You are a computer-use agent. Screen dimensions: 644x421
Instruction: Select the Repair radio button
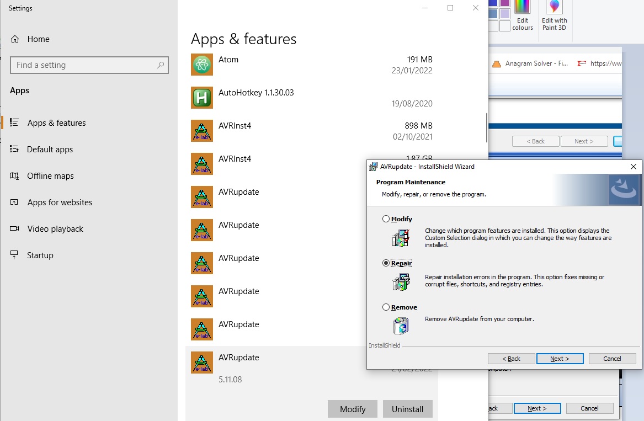tap(386, 263)
